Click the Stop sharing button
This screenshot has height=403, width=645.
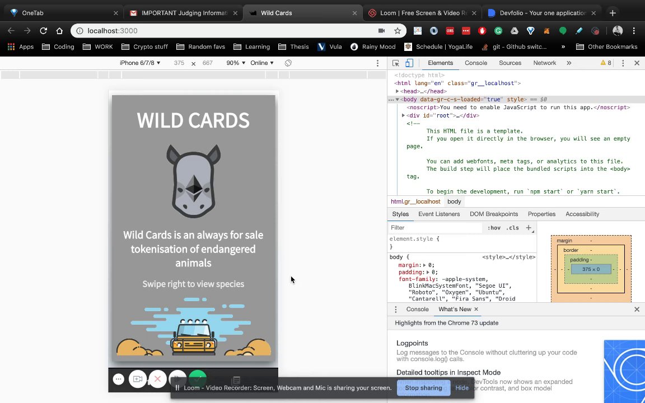(x=423, y=388)
